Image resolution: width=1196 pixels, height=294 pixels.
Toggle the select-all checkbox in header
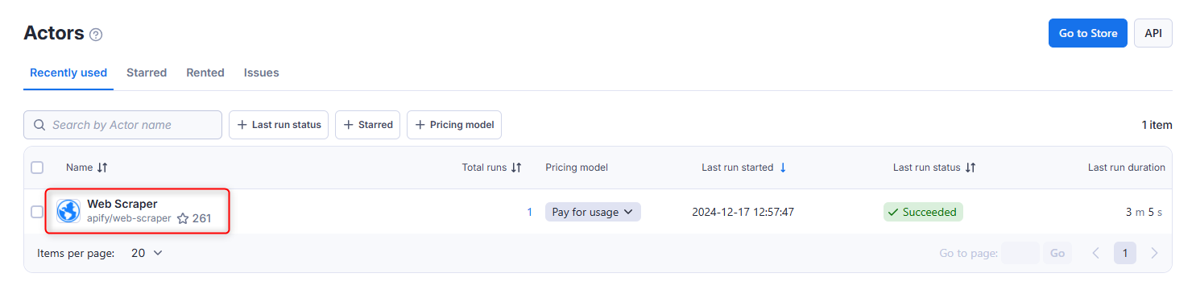37,168
